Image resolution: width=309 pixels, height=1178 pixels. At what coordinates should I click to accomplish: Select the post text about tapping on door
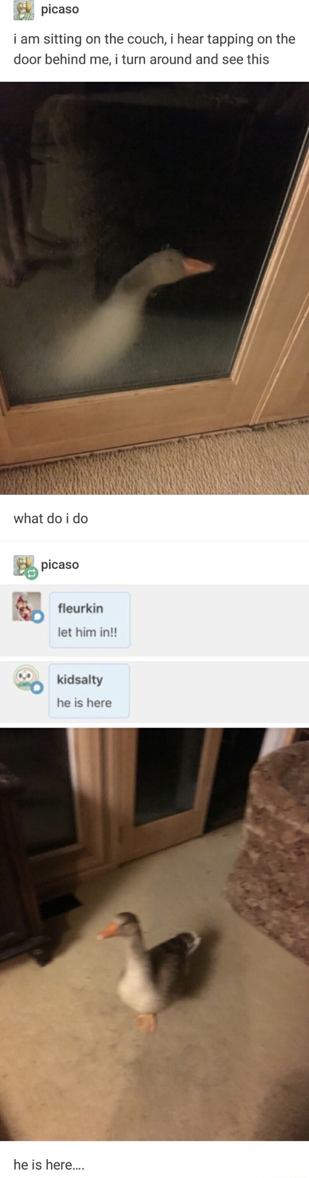[x=154, y=49]
